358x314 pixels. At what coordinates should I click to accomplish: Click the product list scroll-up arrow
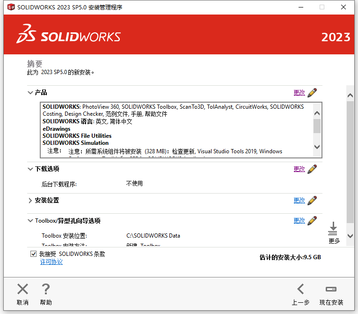[317, 113]
